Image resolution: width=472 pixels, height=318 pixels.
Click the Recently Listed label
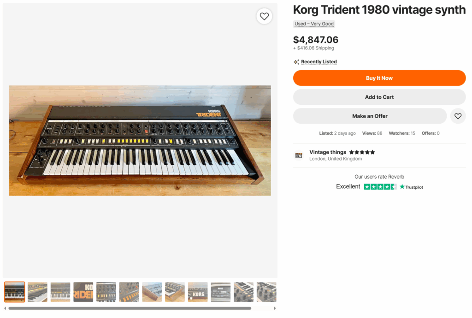[319, 62]
